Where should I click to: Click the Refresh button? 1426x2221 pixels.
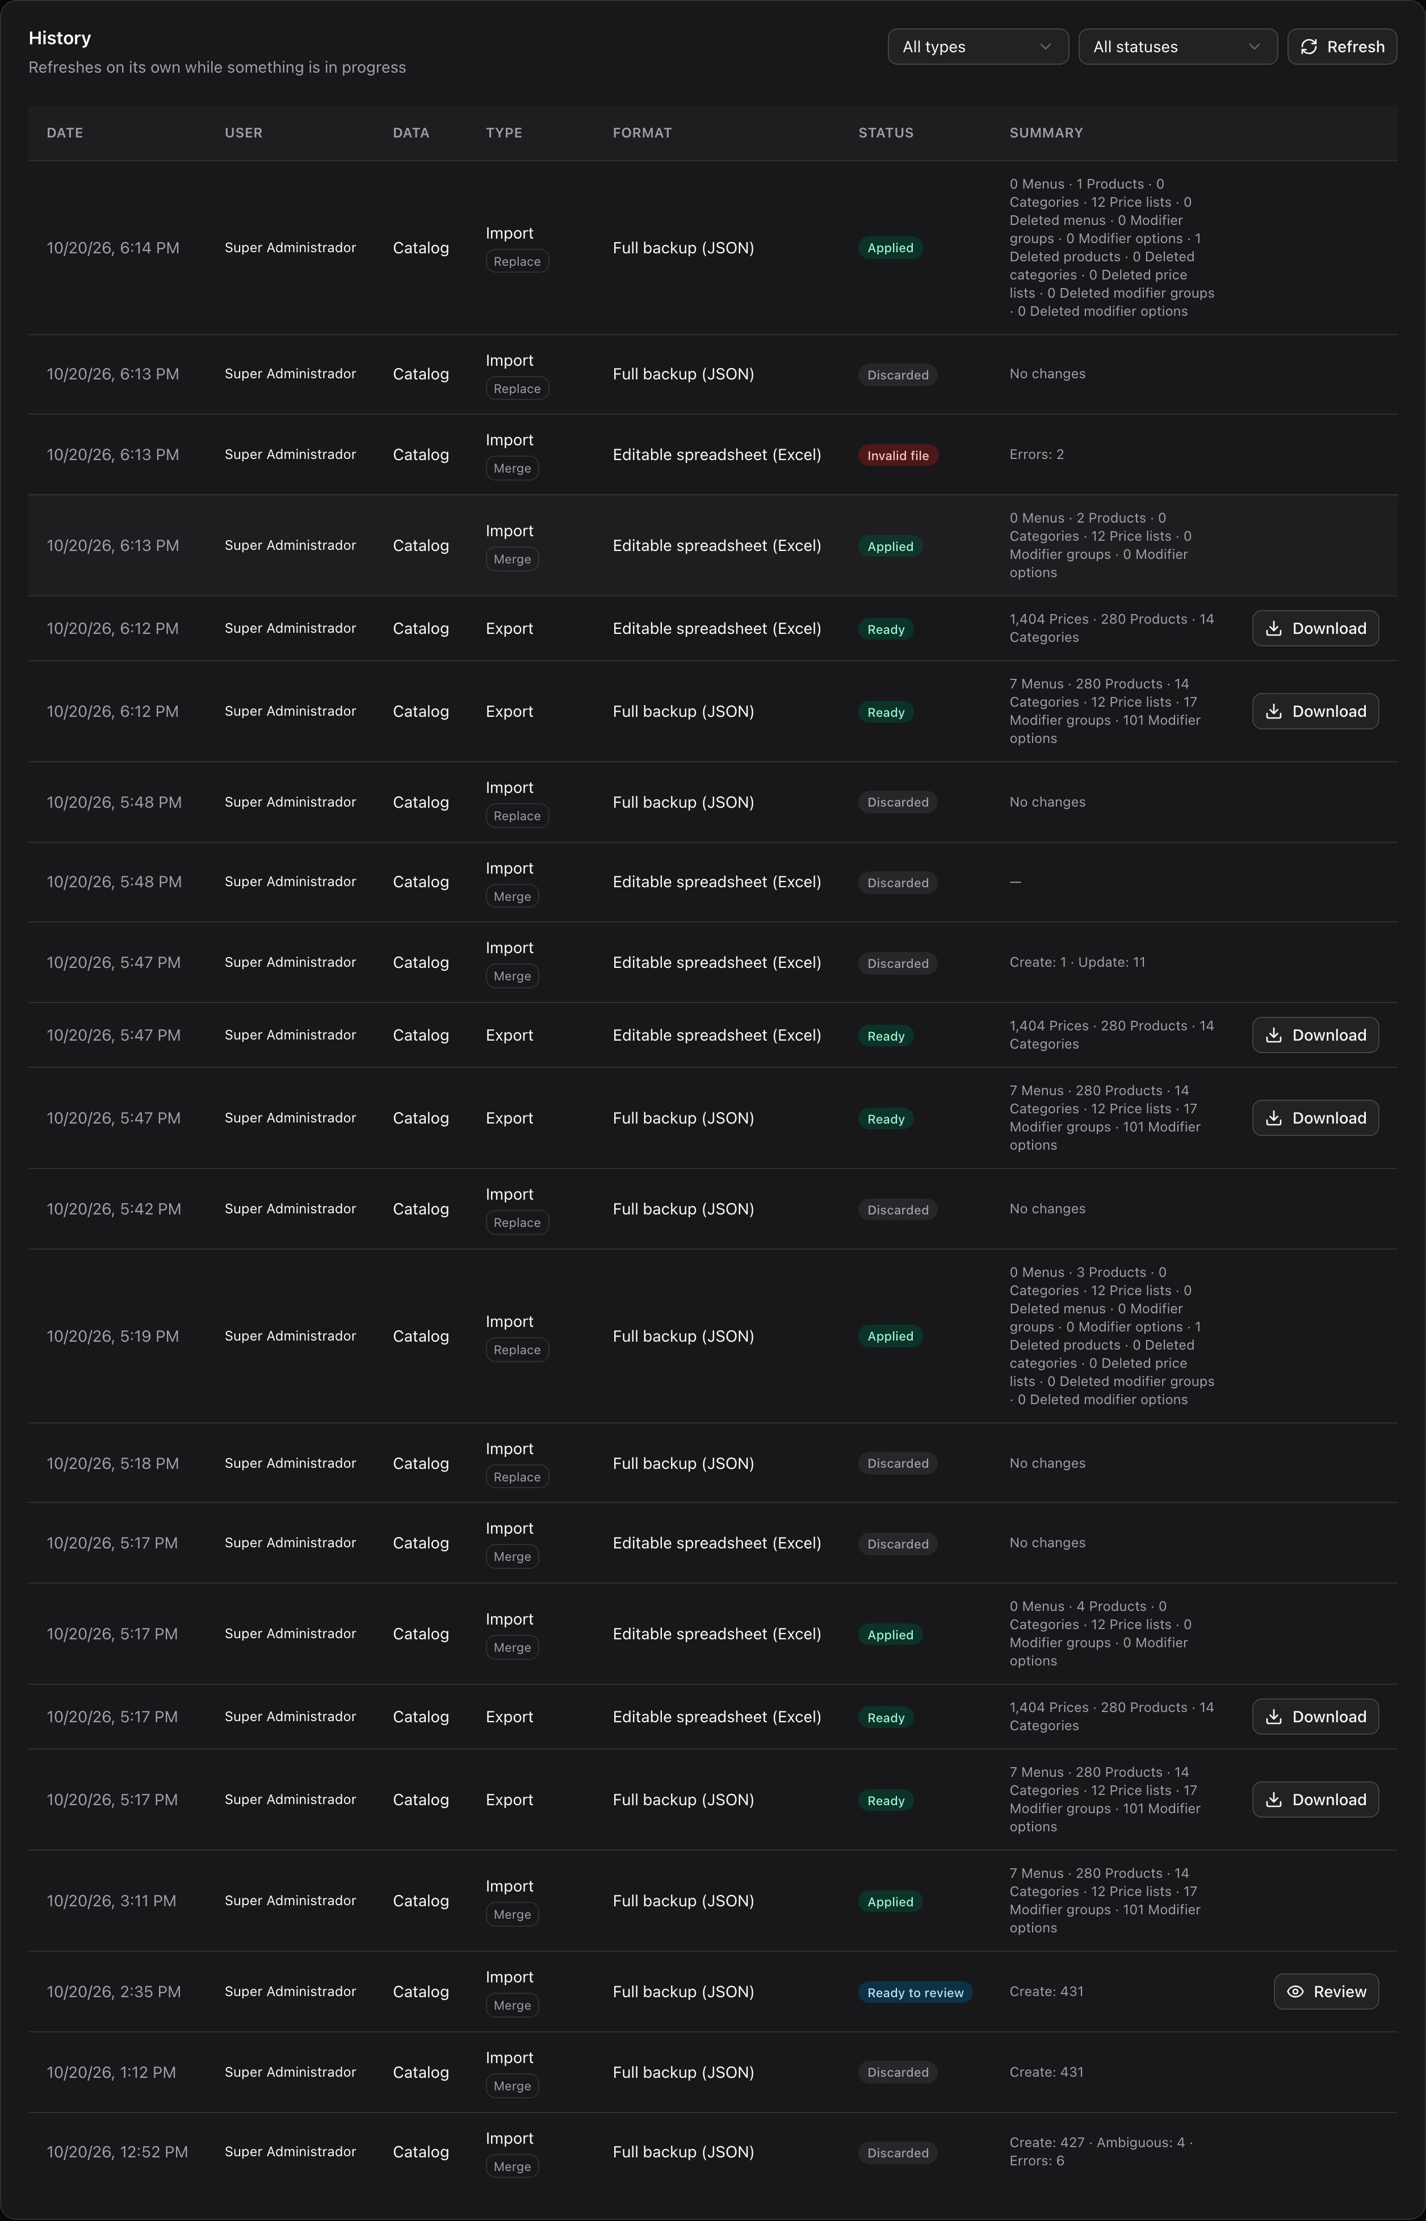(1342, 47)
